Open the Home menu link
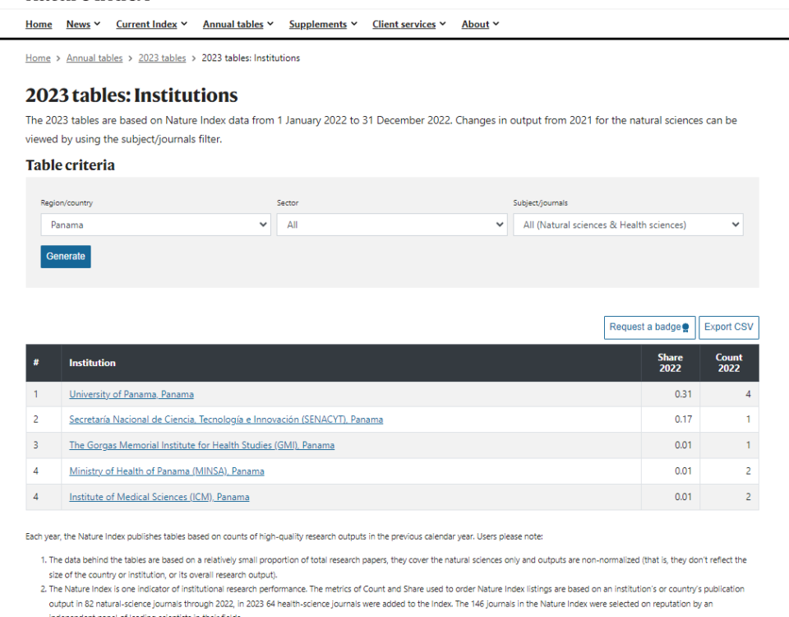Screen dimensions: 789x617 tap(39, 24)
